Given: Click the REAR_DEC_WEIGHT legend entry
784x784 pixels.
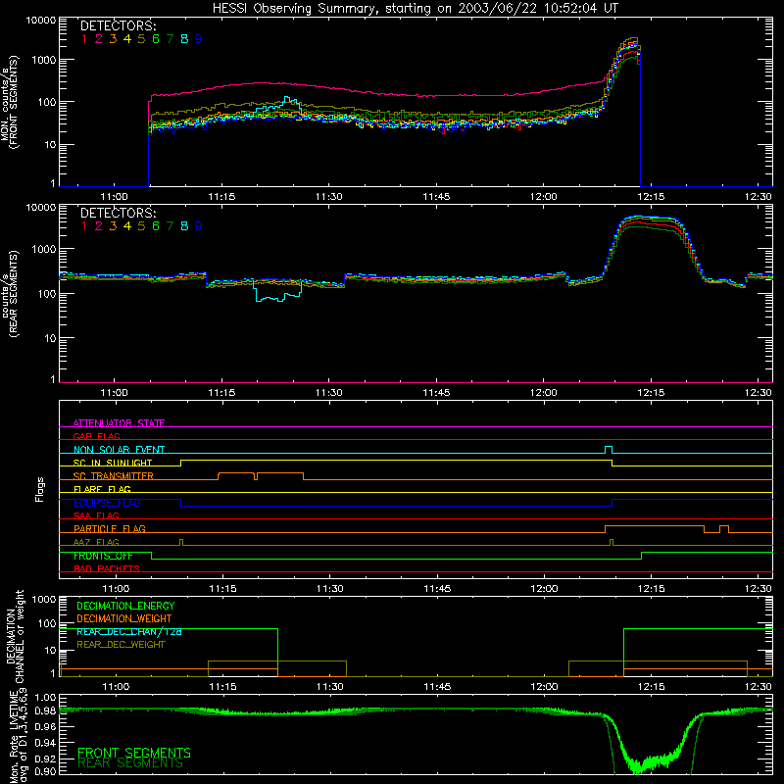Looking at the screenshot, I should pos(121,645).
